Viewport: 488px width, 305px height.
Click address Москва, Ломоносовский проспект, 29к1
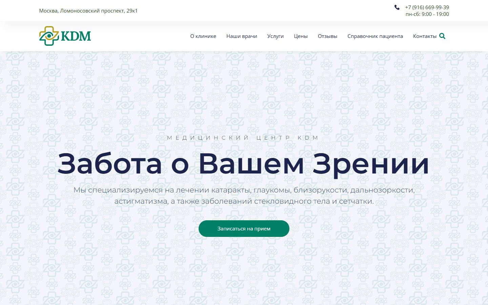coord(88,11)
